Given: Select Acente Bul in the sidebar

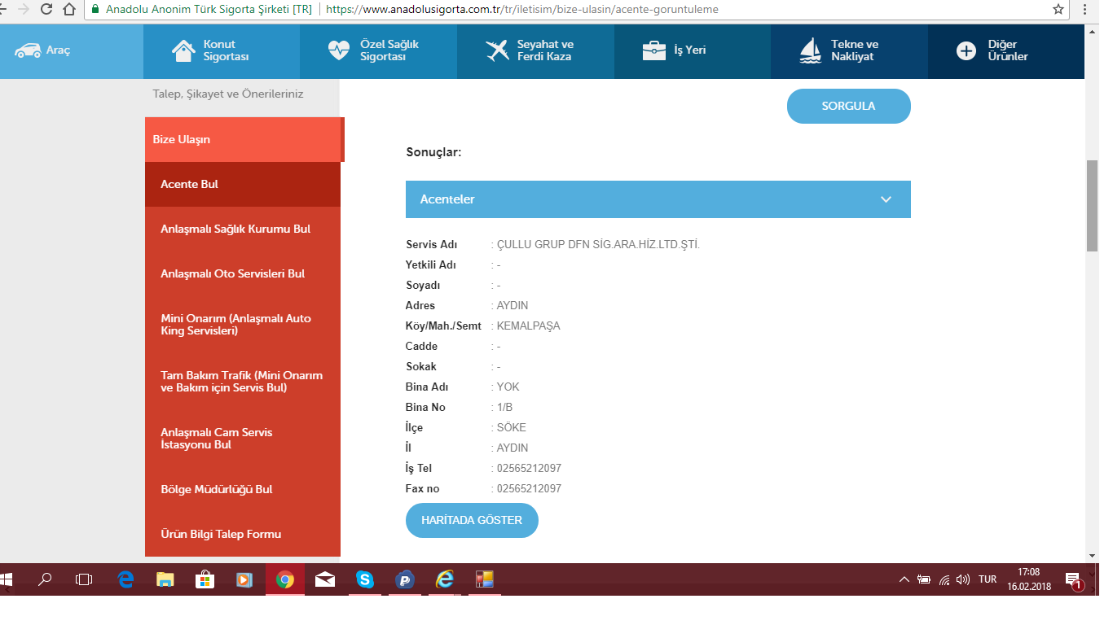Looking at the screenshot, I should [x=243, y=184].
